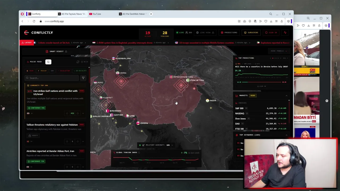Click the Pulse Feed search field
Viewport: 340px width, 191px height.
[52, 78]
